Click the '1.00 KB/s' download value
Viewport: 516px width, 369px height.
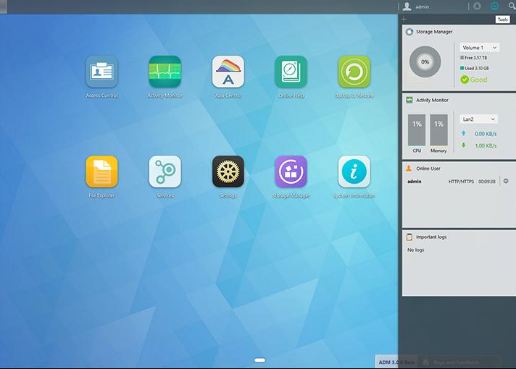(x=486, y=145)
